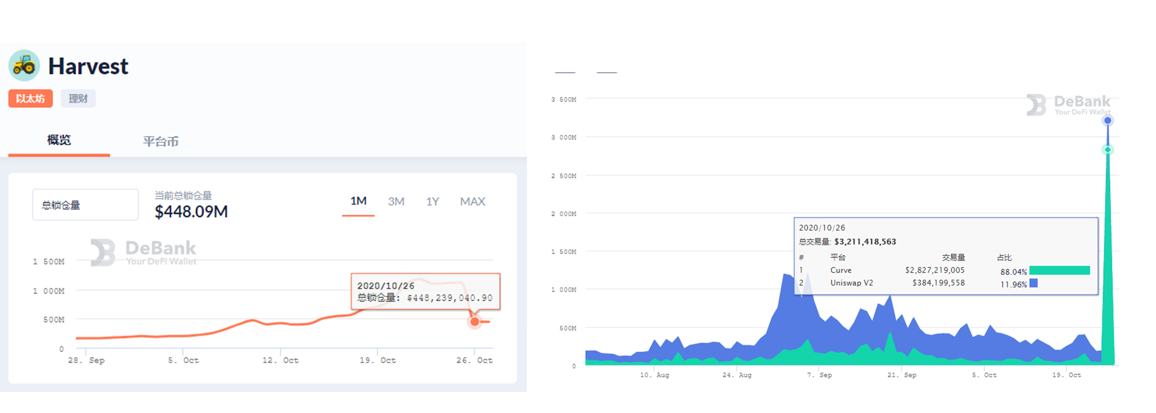This screenshot has width=1156, height=413.
Task: Click the 10. Aug axis label
Action: tap(654, 375)
